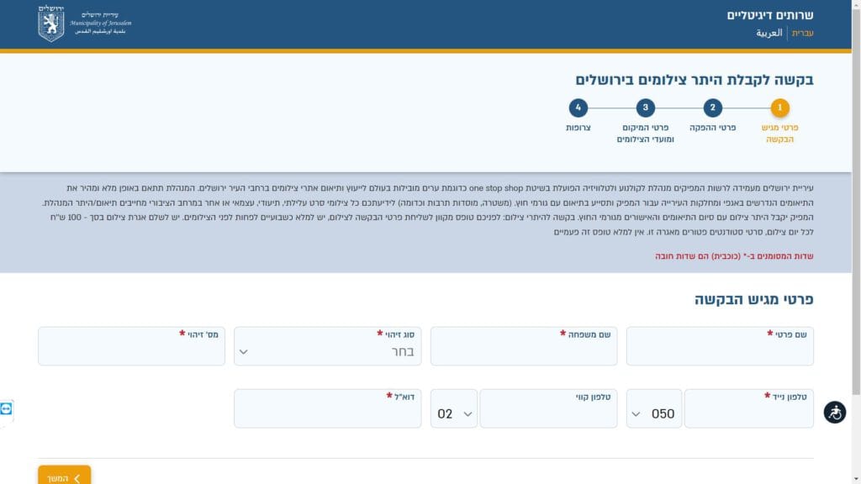Jump to step 4 צרופות

click(578, 108)
